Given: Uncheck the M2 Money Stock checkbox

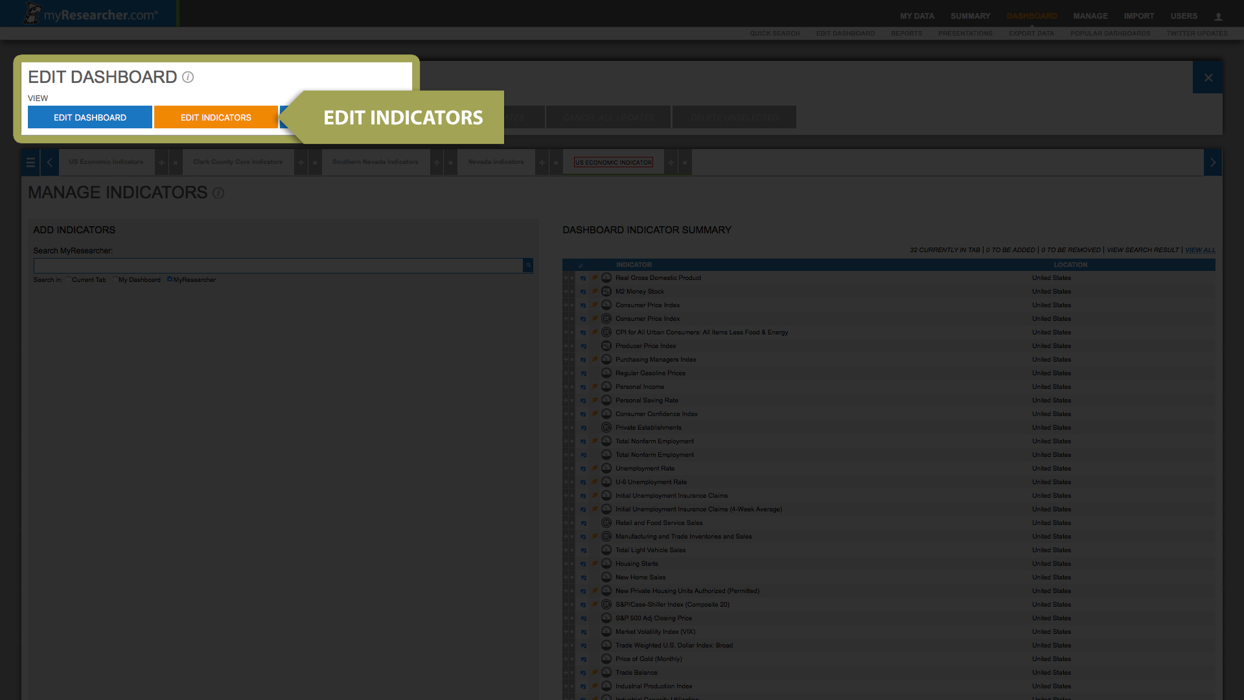Looking at the screenshot, I should tap(583, 292).
